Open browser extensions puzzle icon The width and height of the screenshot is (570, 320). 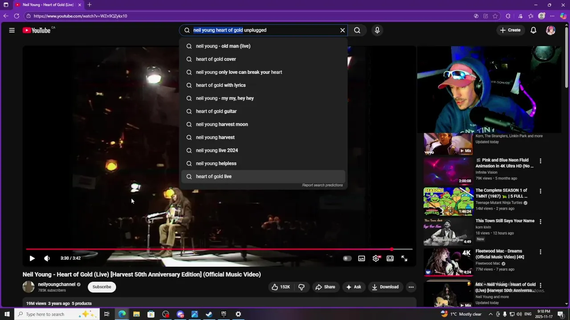[x=508, y=16]
